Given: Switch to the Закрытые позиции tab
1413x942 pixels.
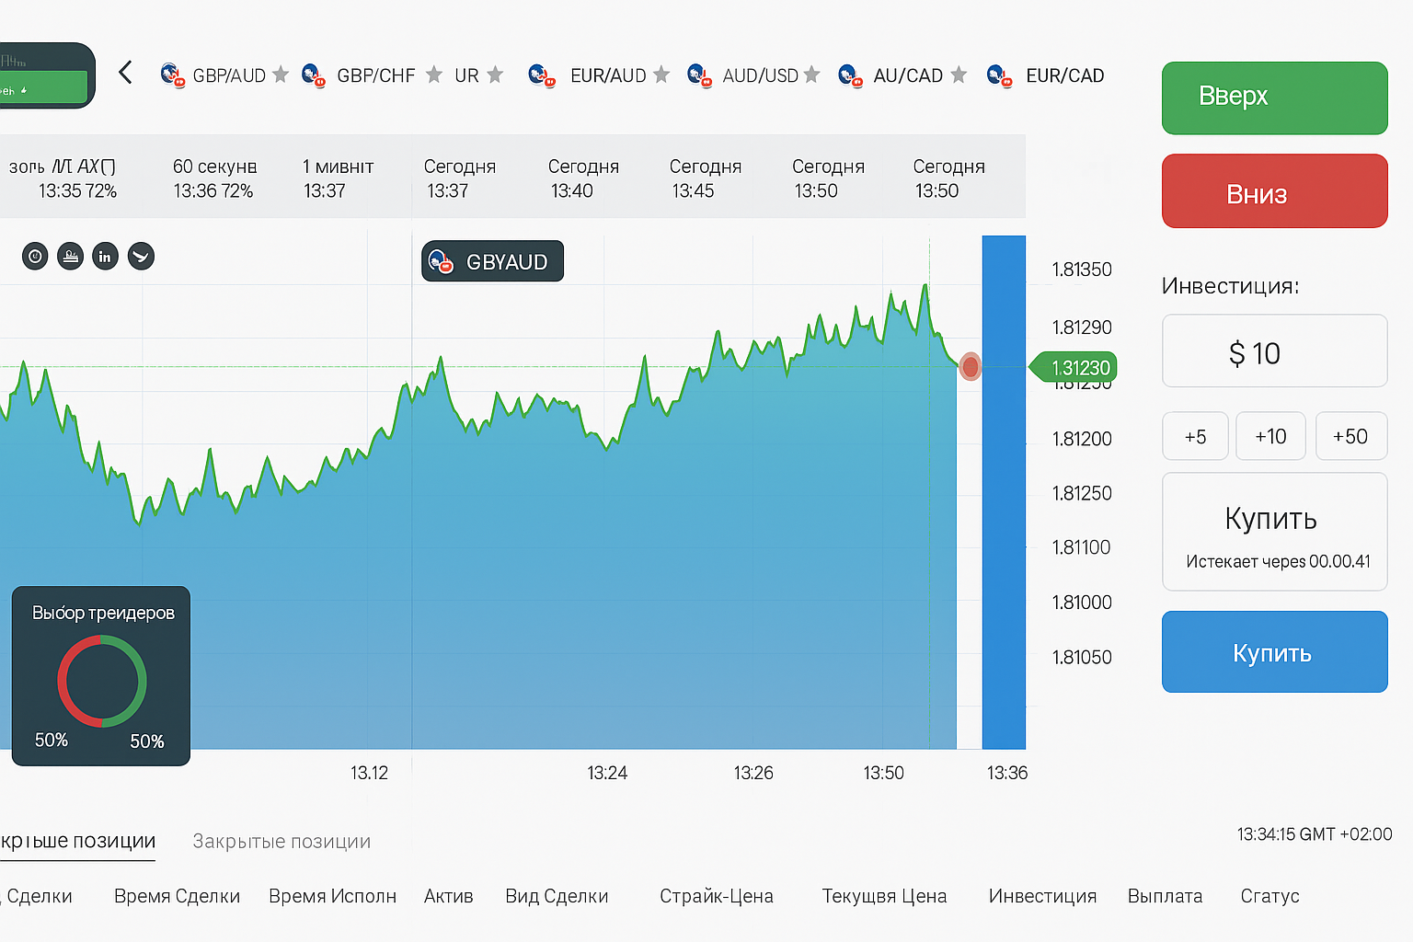Looking at the screenshot, I should [281, 841].
